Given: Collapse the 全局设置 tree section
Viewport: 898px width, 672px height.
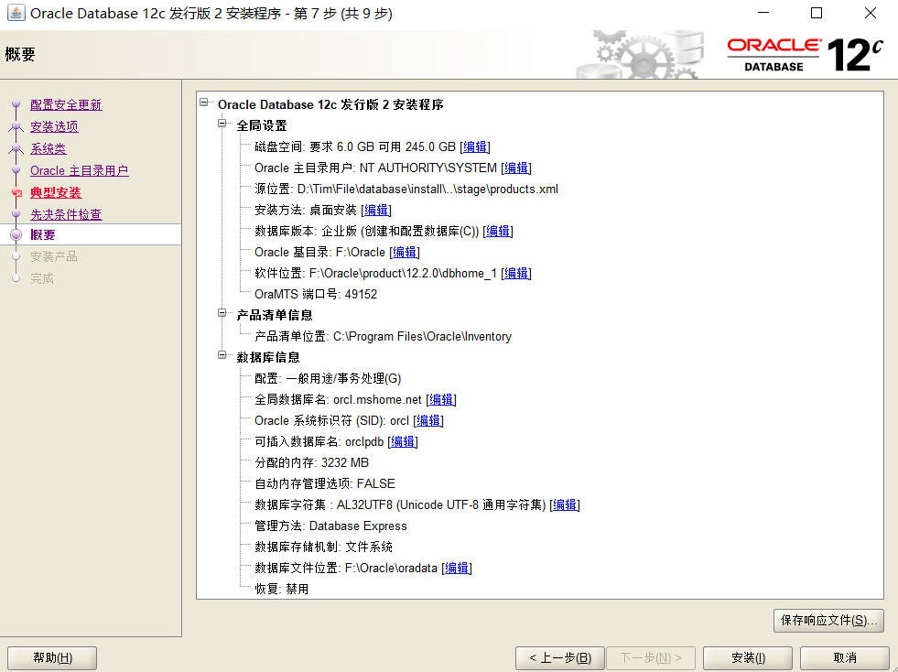Looking at the screenshot, I should 222,124.
